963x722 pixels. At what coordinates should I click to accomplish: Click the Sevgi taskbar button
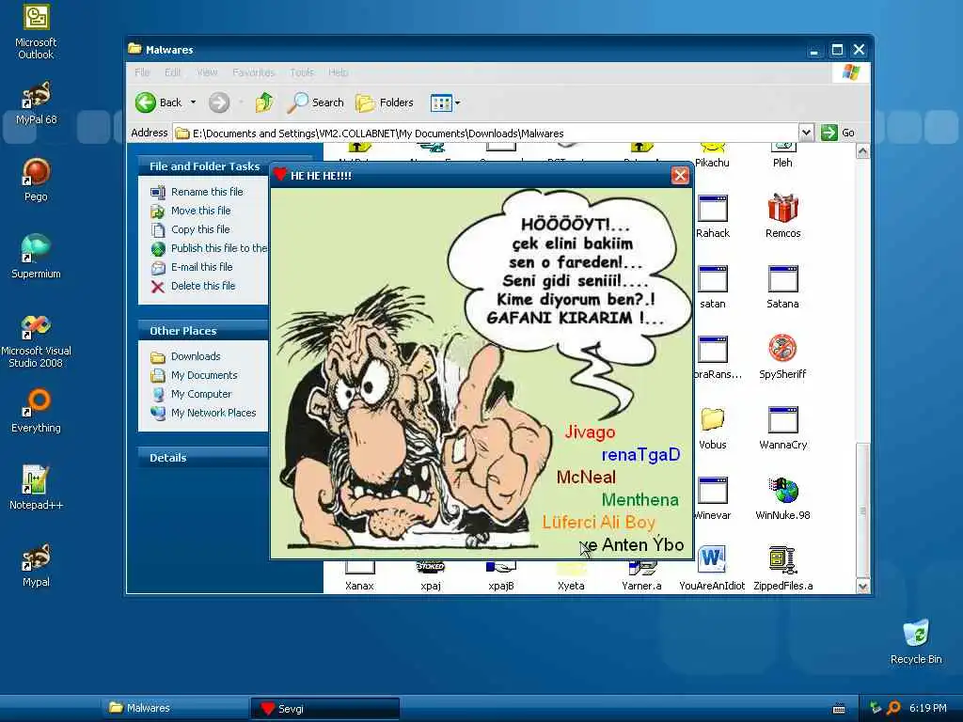tap(324, 709)
